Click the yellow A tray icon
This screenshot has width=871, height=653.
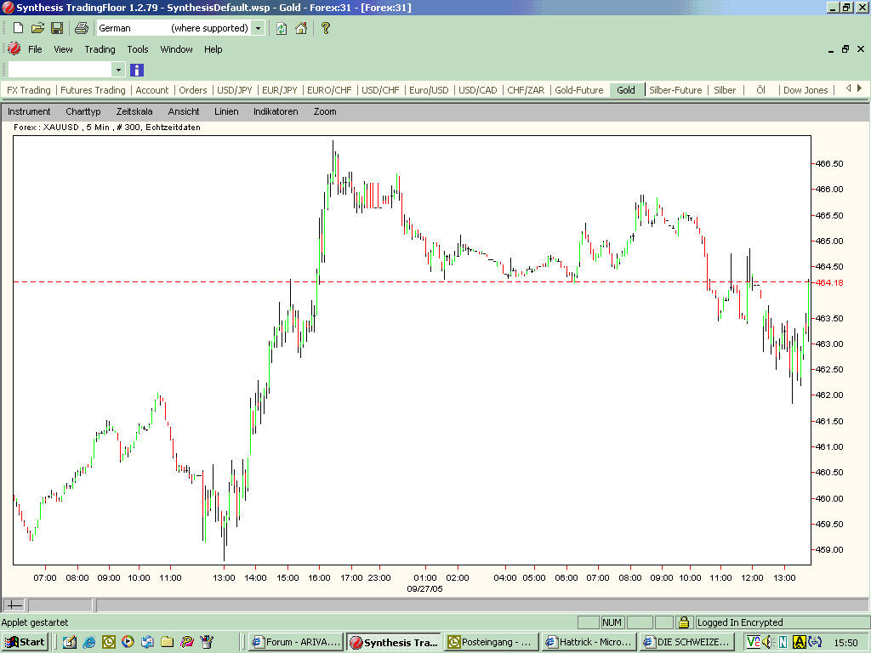point(799,642)
